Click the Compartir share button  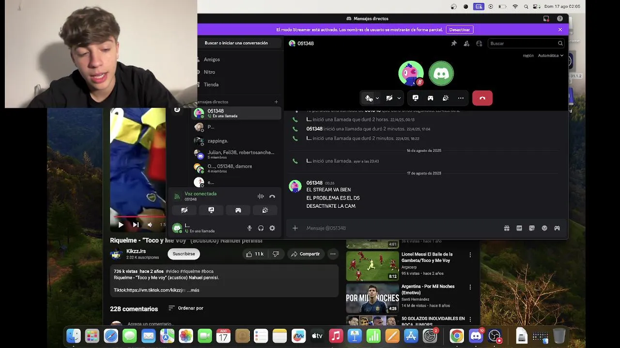point(306,254)
